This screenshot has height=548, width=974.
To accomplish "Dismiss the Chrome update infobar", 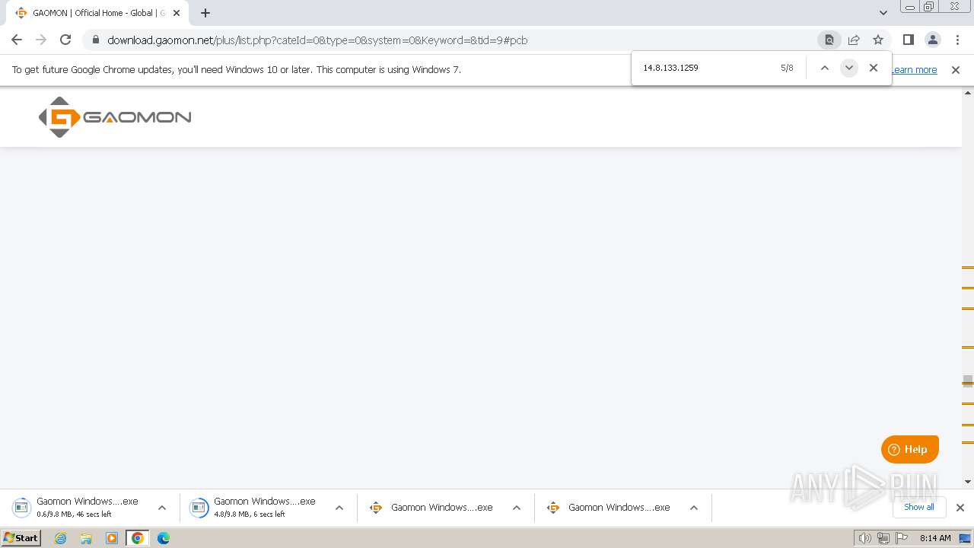I will (x=956, y=69).
